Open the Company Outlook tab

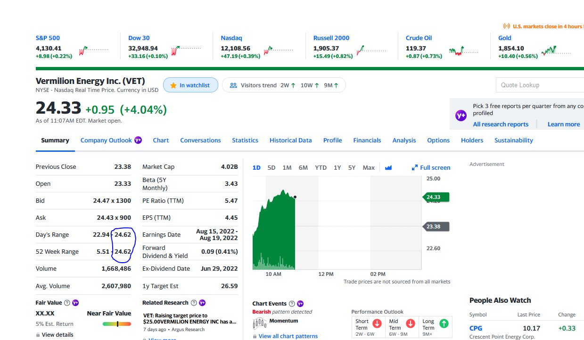pyautogui.click(x=106, y=140)
